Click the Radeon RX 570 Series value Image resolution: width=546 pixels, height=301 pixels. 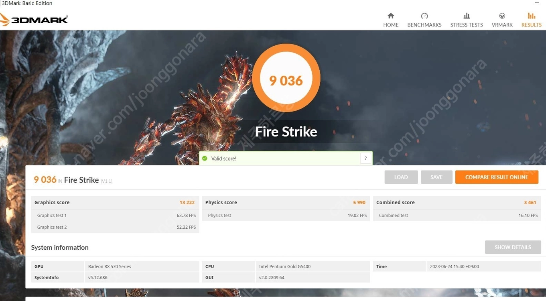(x=110, y=266)
